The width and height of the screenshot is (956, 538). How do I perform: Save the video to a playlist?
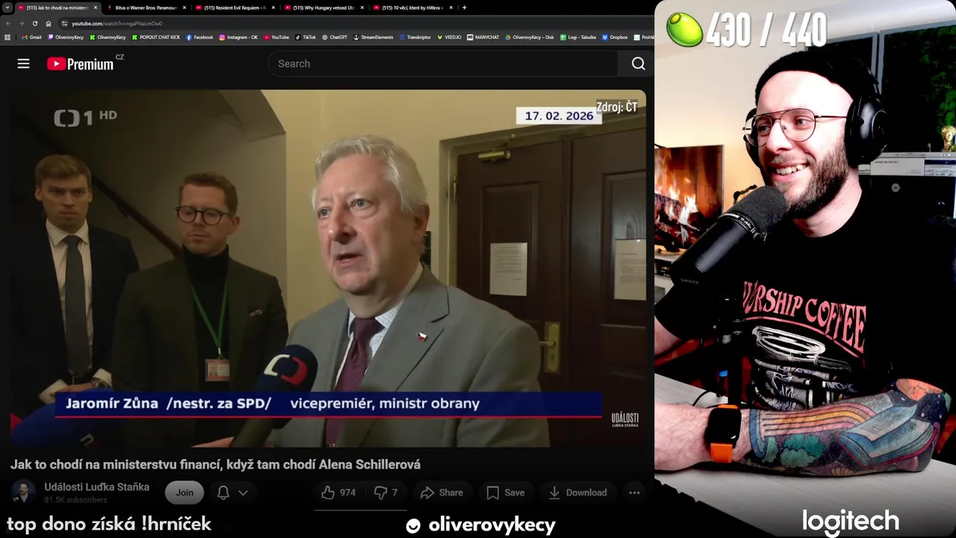pyautogui.click(x=506, y=492)
